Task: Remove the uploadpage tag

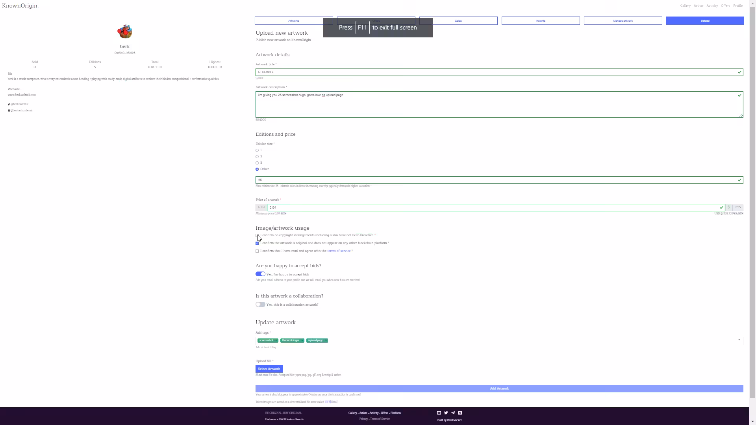Action: coord(326,340)
